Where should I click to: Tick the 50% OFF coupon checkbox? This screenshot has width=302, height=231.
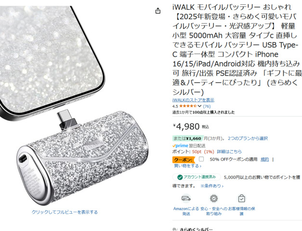pos(201,159)
